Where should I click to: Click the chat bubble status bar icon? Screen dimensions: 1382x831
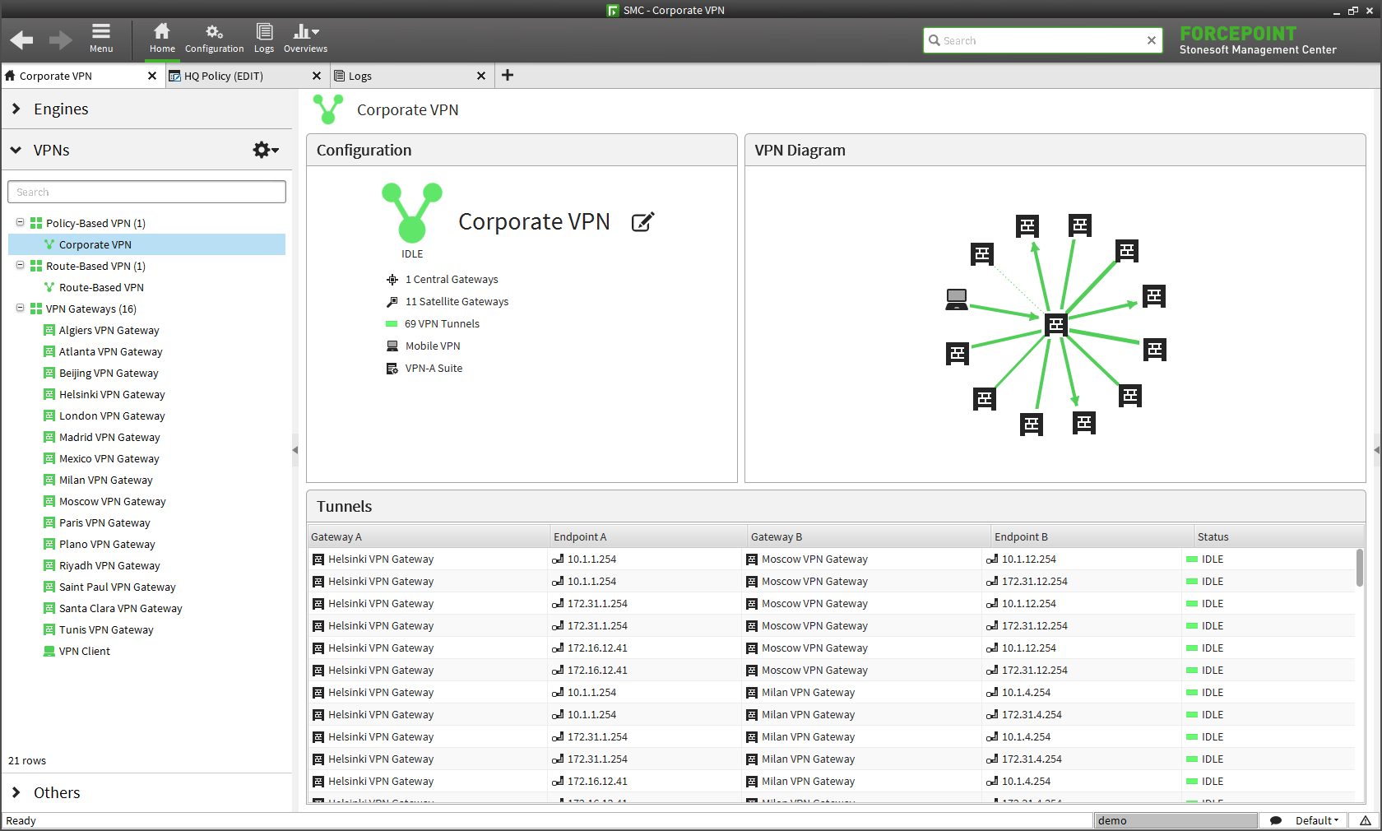(x=1276, y=820)
